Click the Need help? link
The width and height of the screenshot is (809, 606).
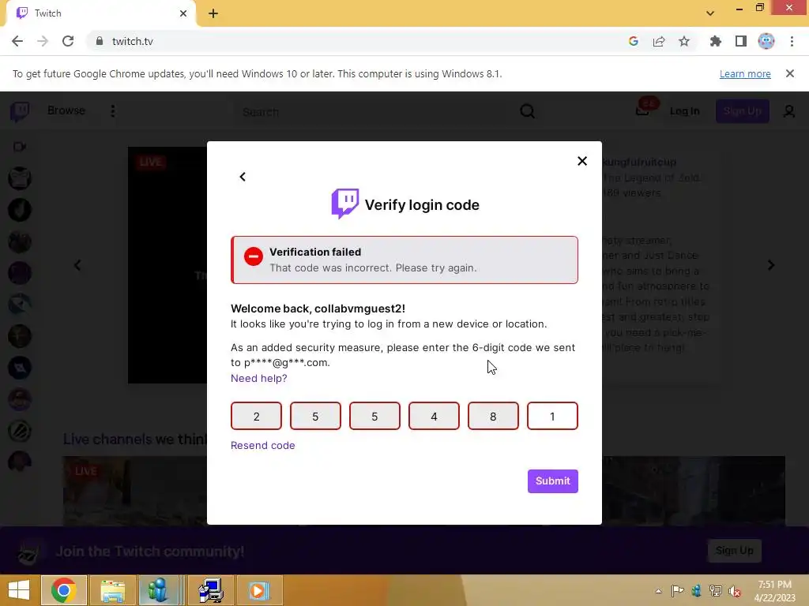click(x=258, y=378)
